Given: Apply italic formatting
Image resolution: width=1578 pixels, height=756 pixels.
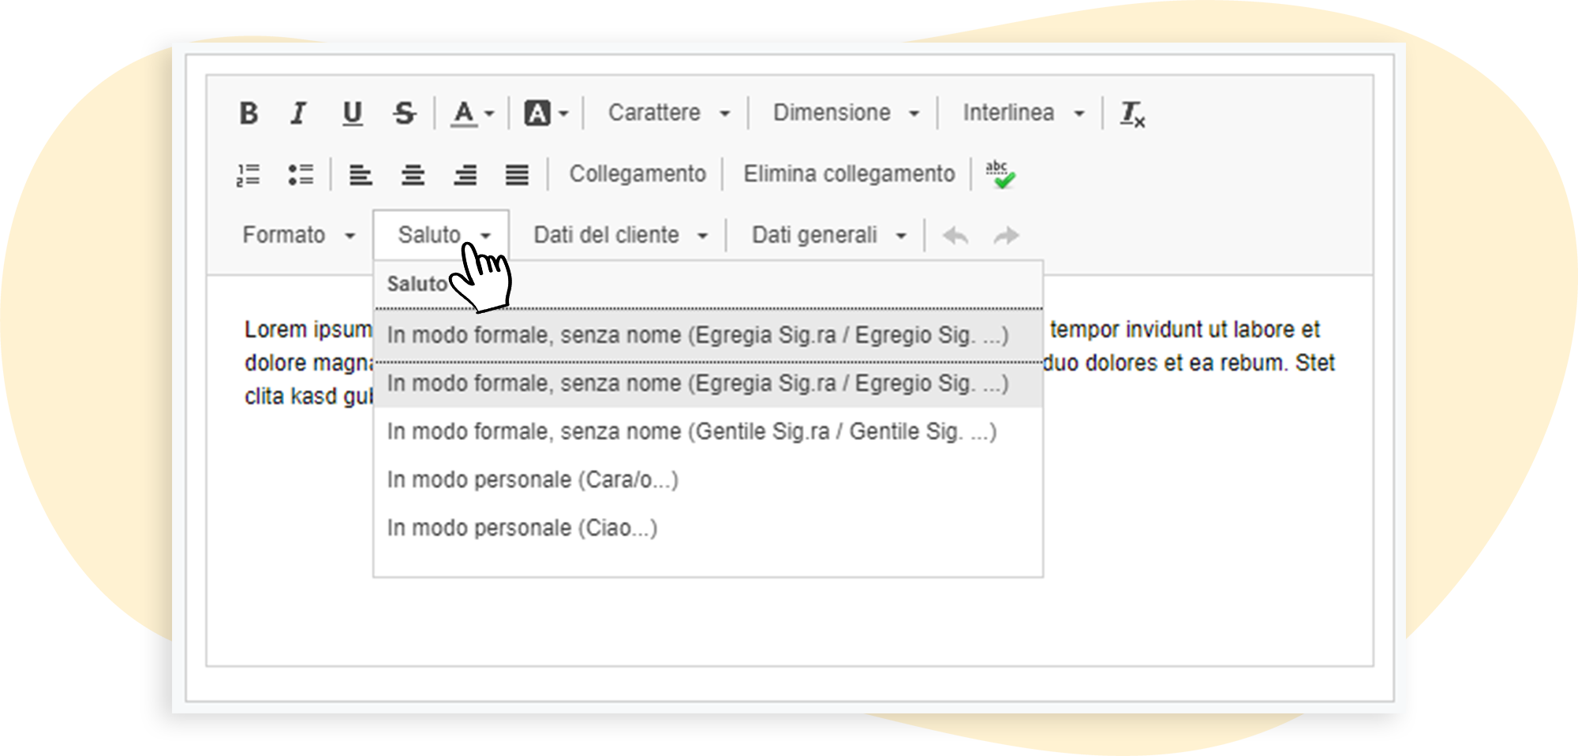Looking at the screenshot, I should (x=299, y=114).
